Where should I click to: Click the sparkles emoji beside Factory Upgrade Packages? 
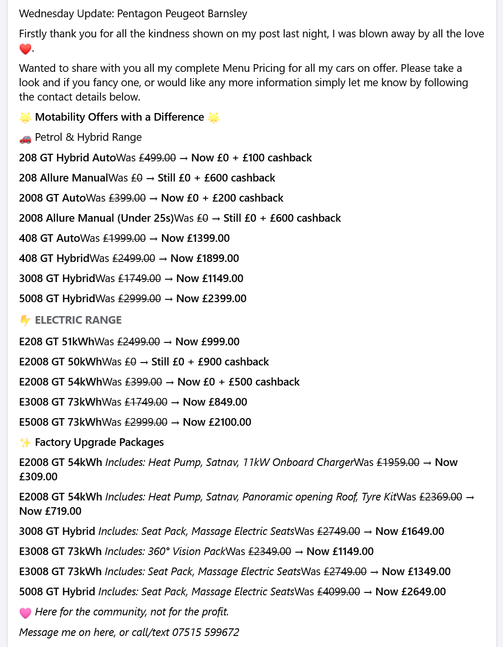coord(25,443)
